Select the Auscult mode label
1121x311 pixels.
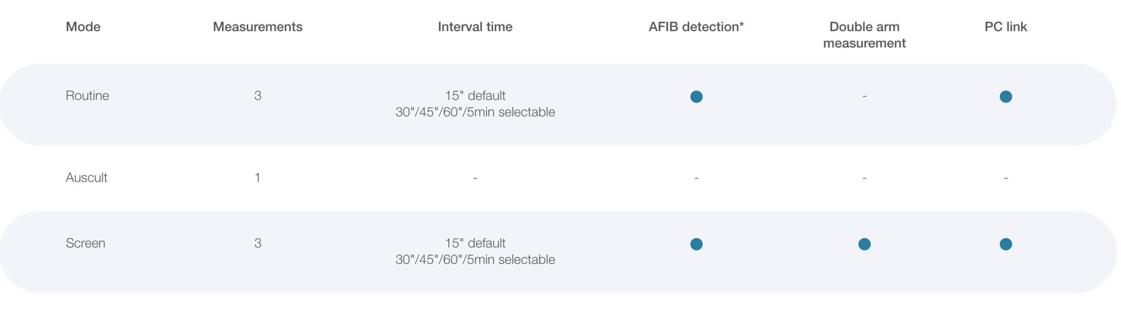pyautogui.click(x=86, y=178)
